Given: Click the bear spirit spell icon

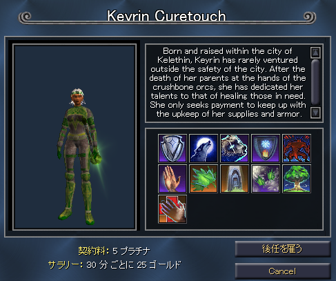Looking at the screenshot, I should (x=235, y=148).
